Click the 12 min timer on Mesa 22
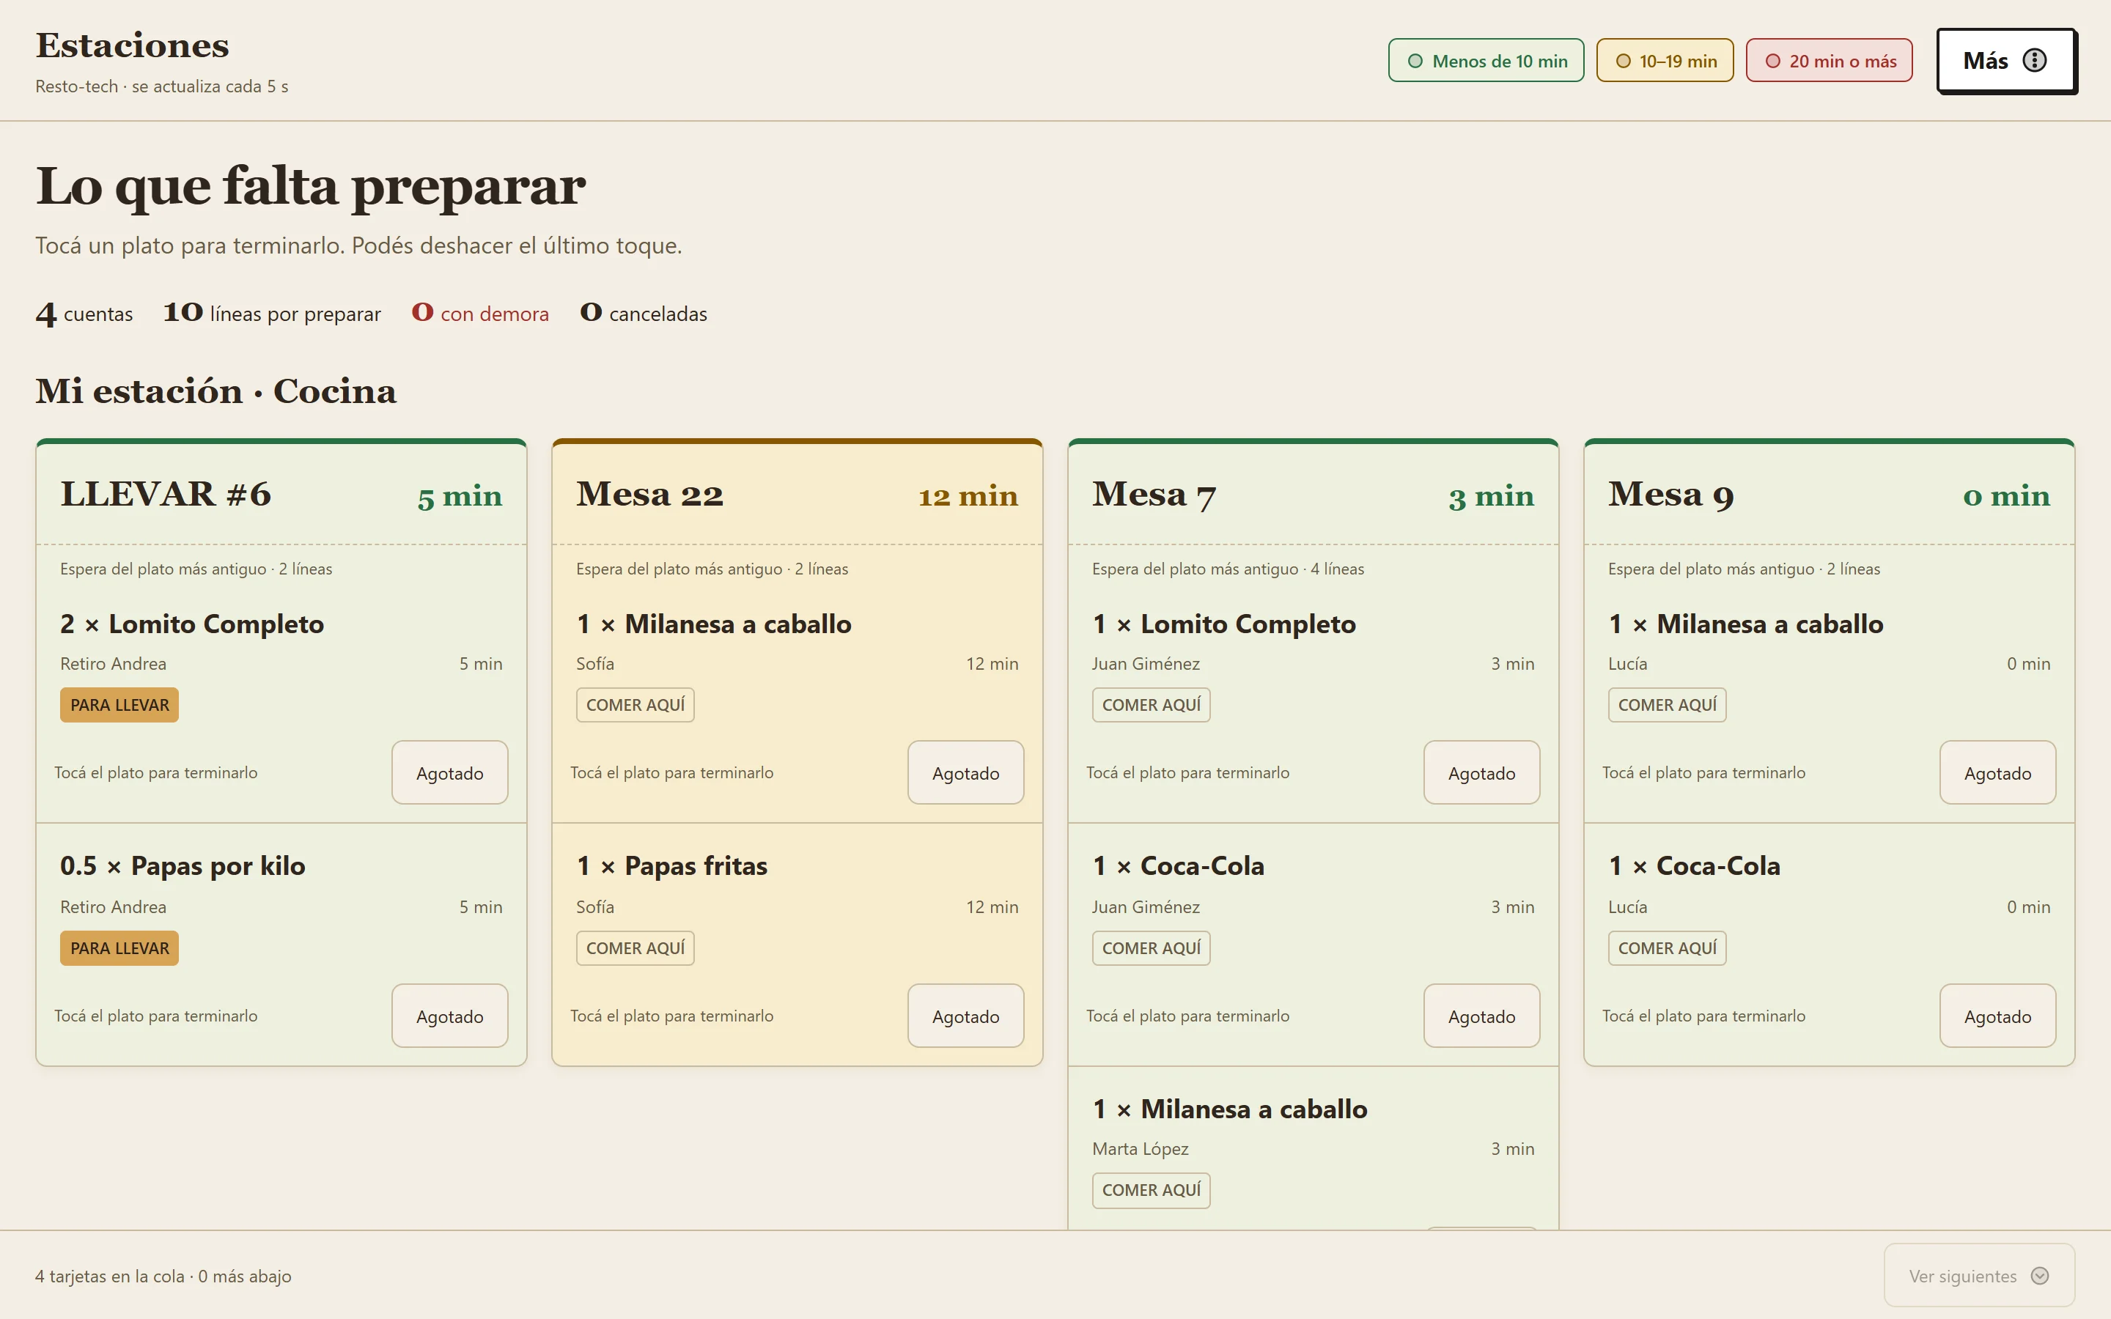 click(x=968, y=495)
